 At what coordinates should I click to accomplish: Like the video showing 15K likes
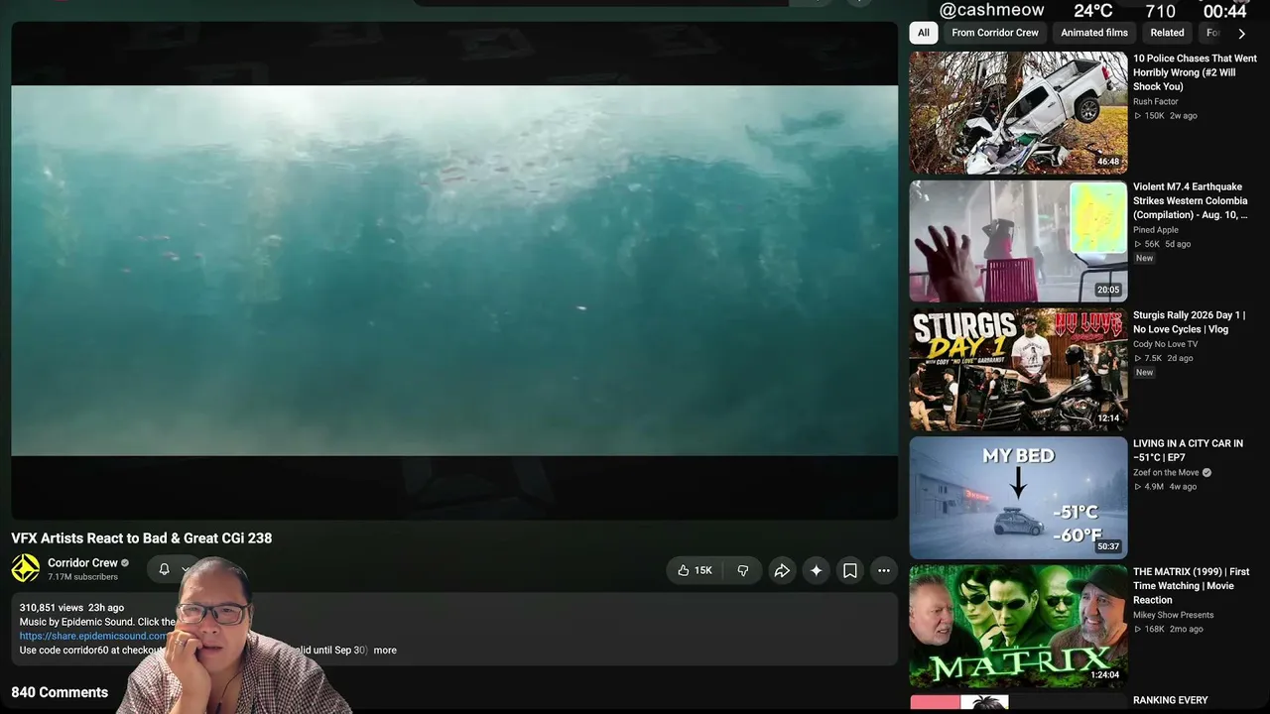(695, 570)
